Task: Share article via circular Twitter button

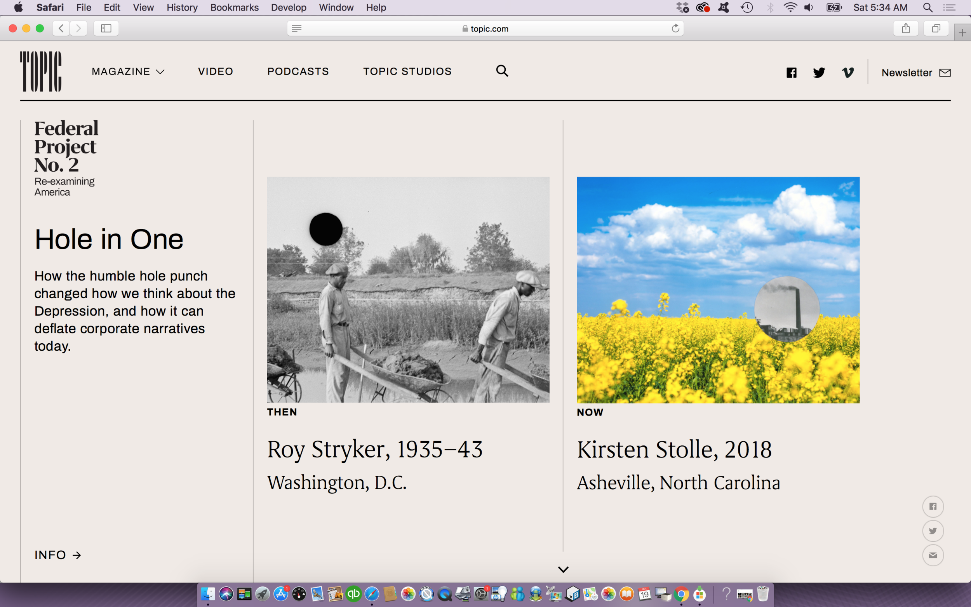Action: (x=933, y=531)
